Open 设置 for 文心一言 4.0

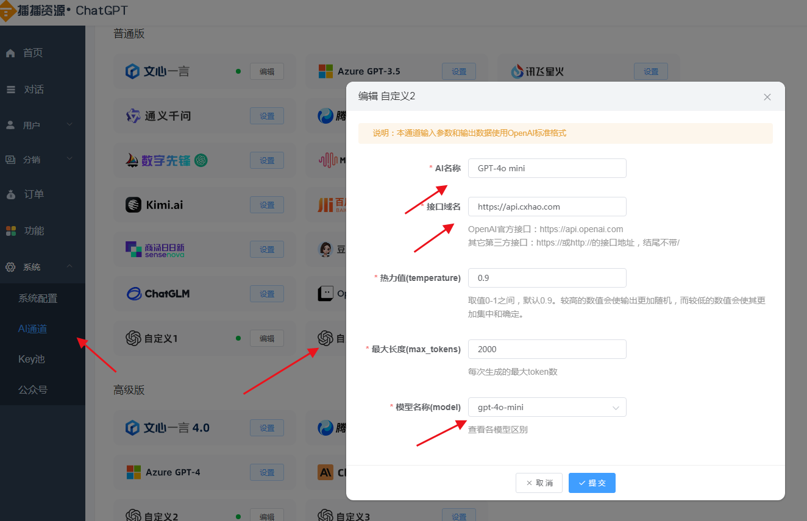pos(267,428)
